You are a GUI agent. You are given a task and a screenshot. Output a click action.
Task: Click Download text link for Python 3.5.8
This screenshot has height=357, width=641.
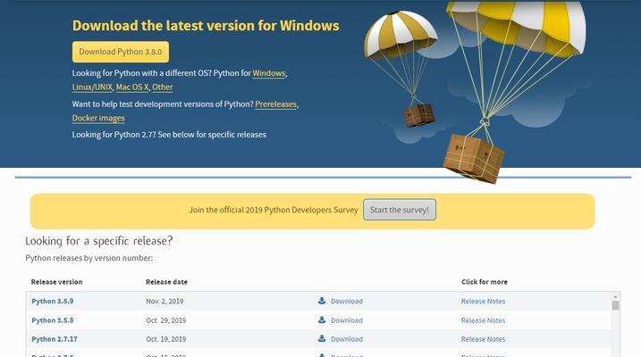347,320
